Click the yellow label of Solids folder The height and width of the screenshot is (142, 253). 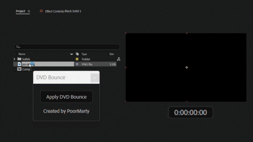click(77, 59)
